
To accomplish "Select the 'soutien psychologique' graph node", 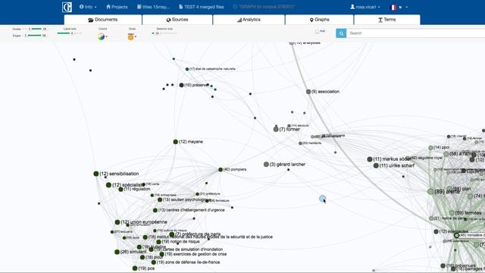I will [160, 200].
